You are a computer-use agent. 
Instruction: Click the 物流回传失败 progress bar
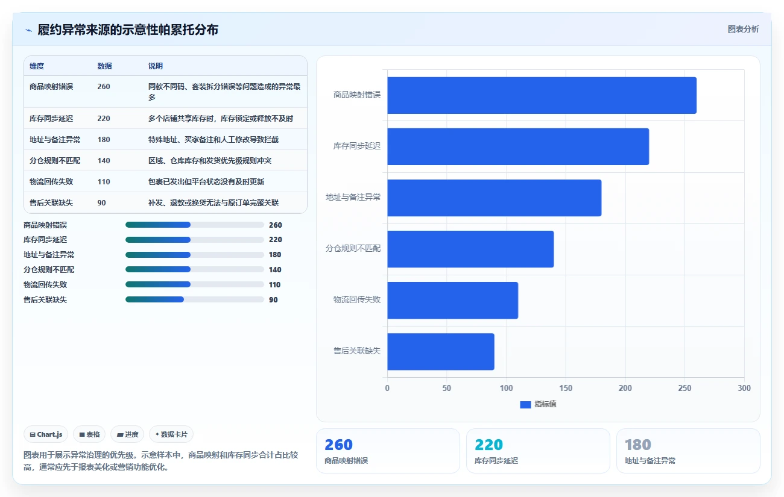point(195,284)
